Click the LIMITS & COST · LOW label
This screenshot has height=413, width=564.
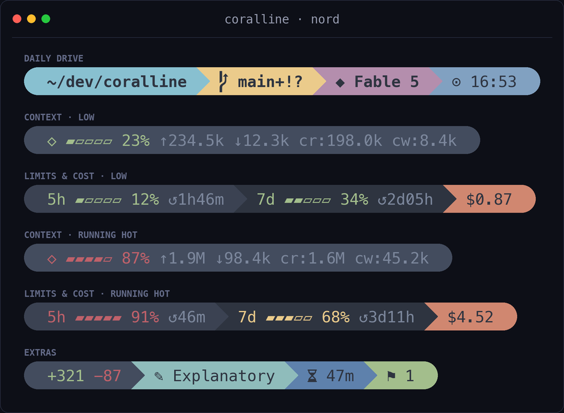(76, 176)
